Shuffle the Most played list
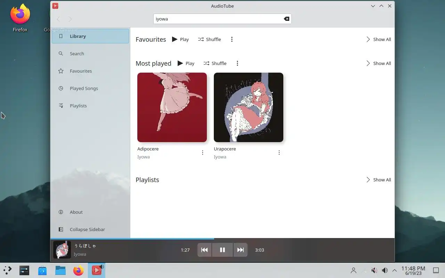 pos(215,63)
